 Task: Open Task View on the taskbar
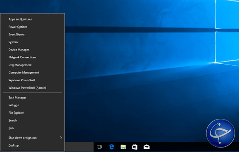point(99,147)
